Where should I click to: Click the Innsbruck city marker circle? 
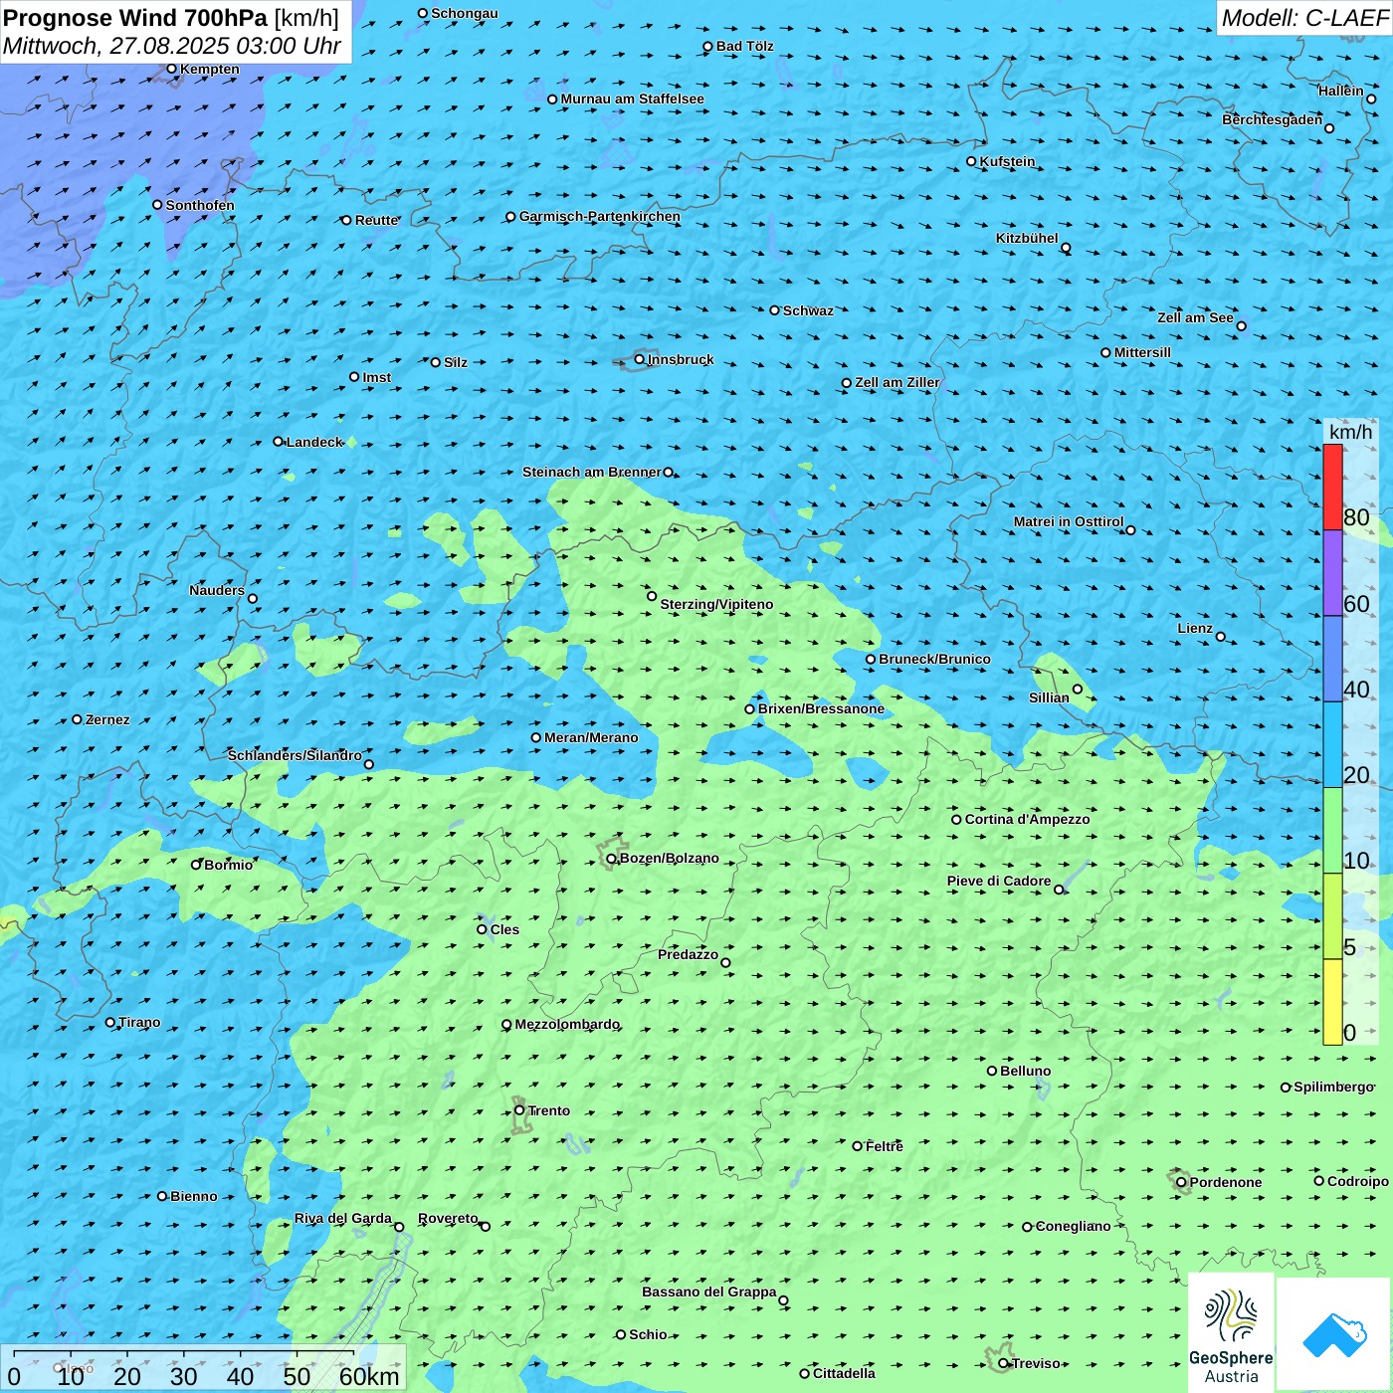[x=640, y=359]
